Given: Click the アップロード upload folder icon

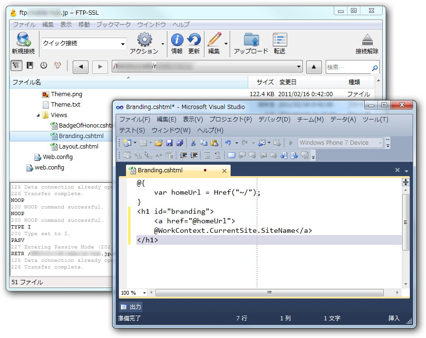Looking at the screenshot, I should pyautogui.click(x=251, y=40).
